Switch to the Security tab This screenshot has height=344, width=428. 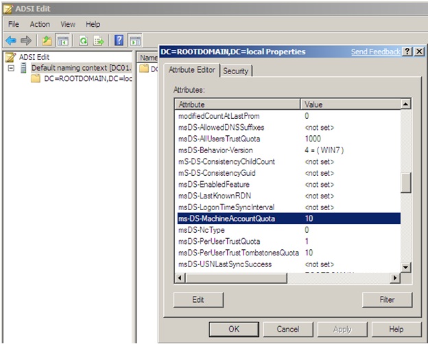coord(236,71)
